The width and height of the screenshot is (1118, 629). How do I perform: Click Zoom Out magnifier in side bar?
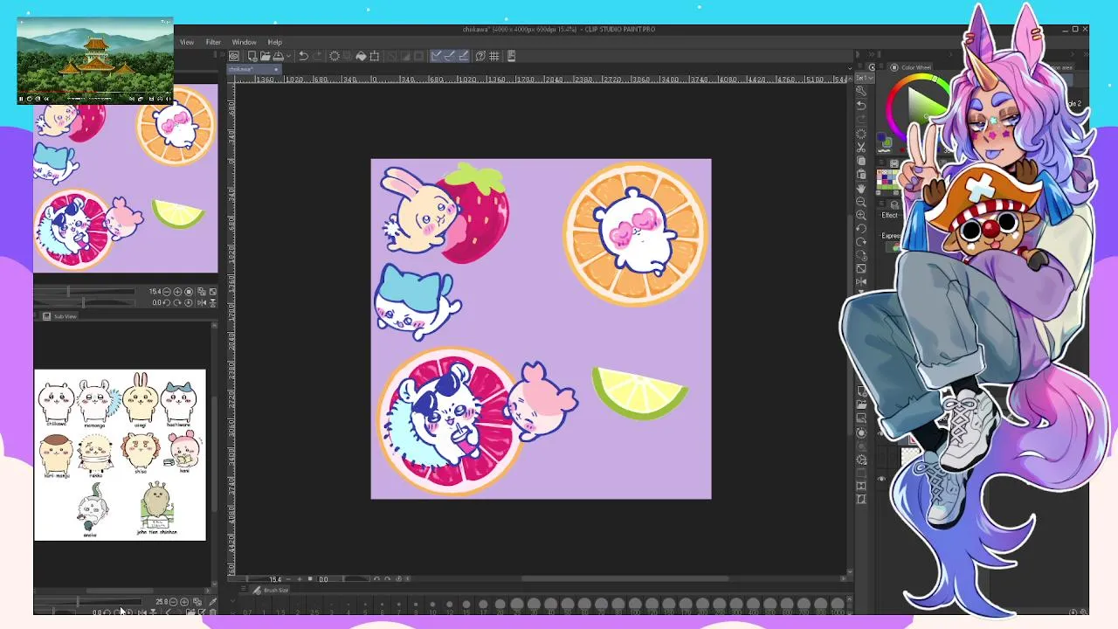(x=861, y=202)
